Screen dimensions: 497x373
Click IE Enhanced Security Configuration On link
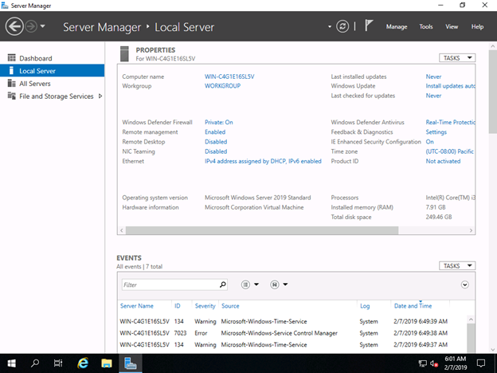coord(429,141)
